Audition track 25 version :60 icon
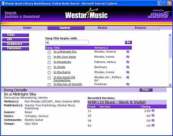 pos(153,116)
